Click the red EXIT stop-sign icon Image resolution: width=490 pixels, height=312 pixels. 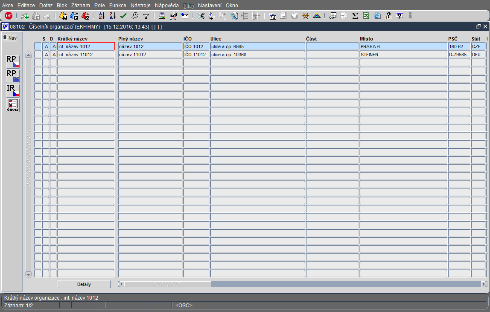point(9,15)
